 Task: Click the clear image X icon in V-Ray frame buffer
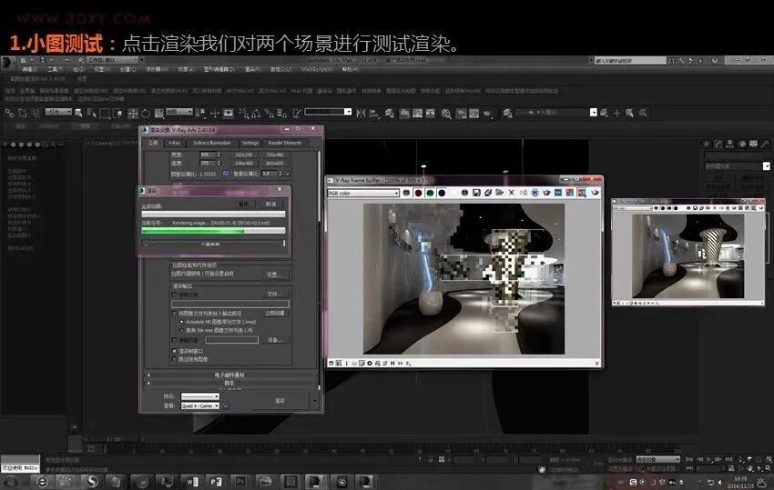pyautogui.click(x=512, y=193)
